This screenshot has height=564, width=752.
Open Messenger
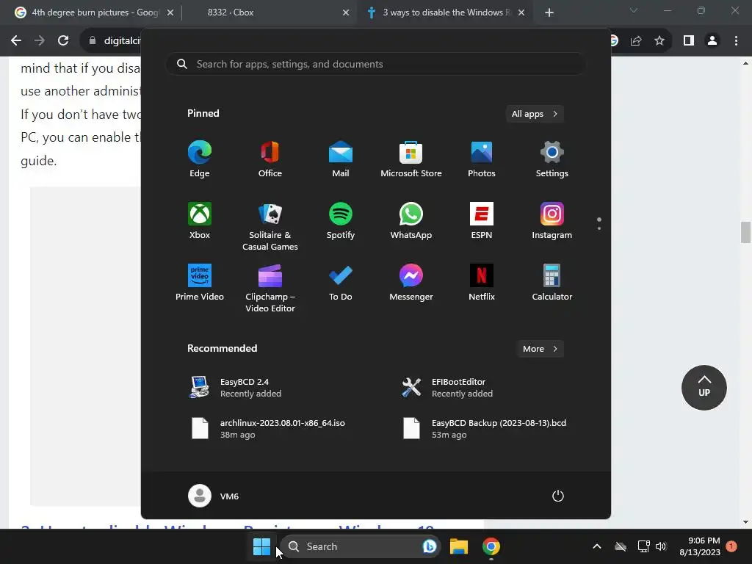(x=411, y=283)
